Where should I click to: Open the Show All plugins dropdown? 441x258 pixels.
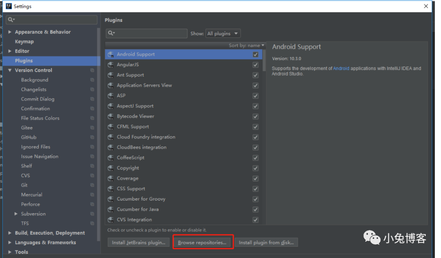point(223,33)
